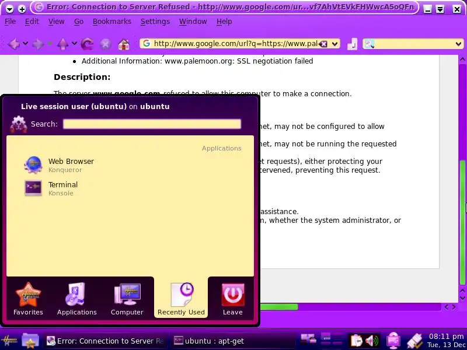The image size is (467, 350).
Task: Click horizontal scrollbar left arrow
Action: pyautogui.click(x=446, y=307)
